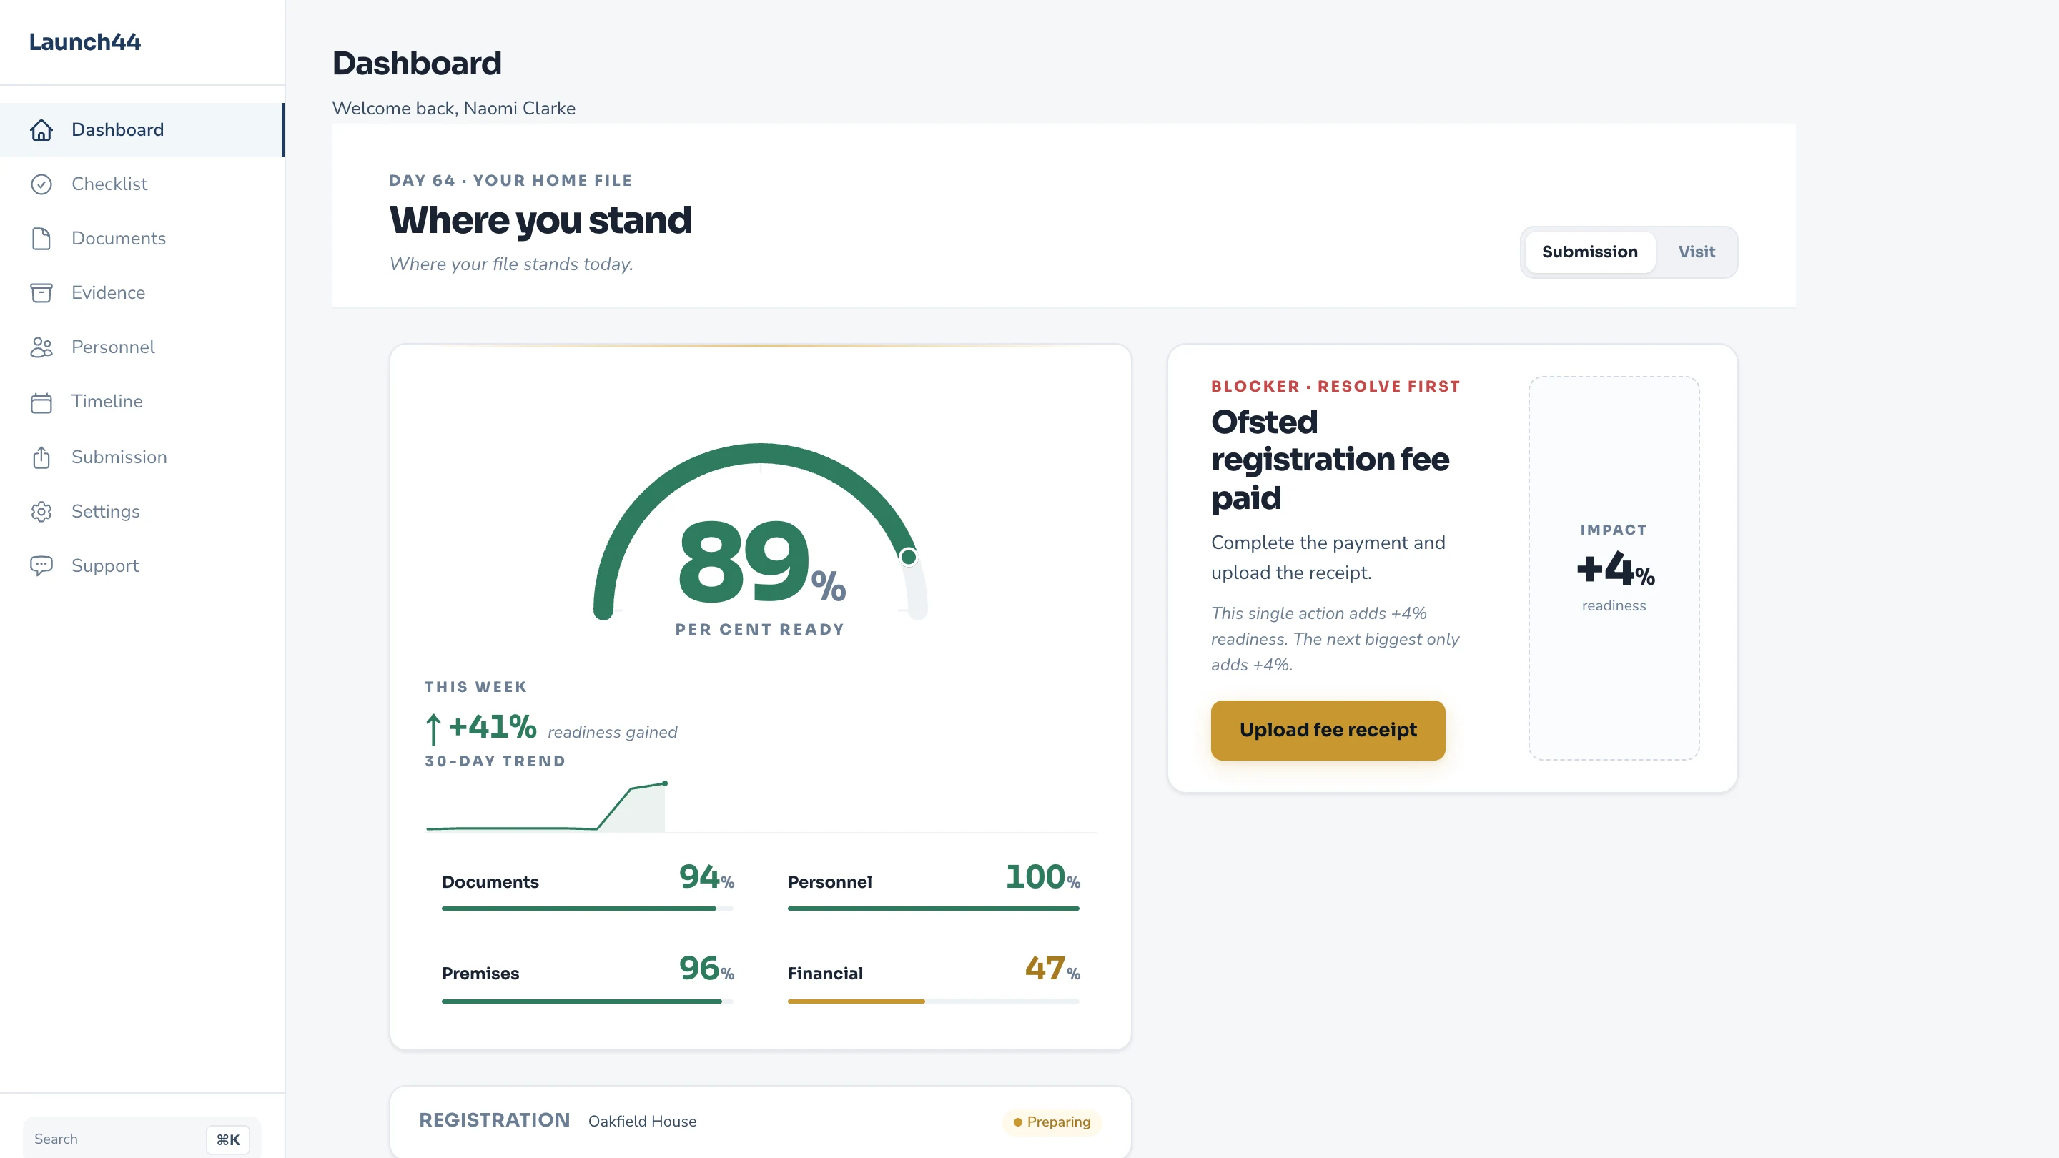Click the Support chat bubble icon
This screenshot has width=2059, height=1158.
41,566
